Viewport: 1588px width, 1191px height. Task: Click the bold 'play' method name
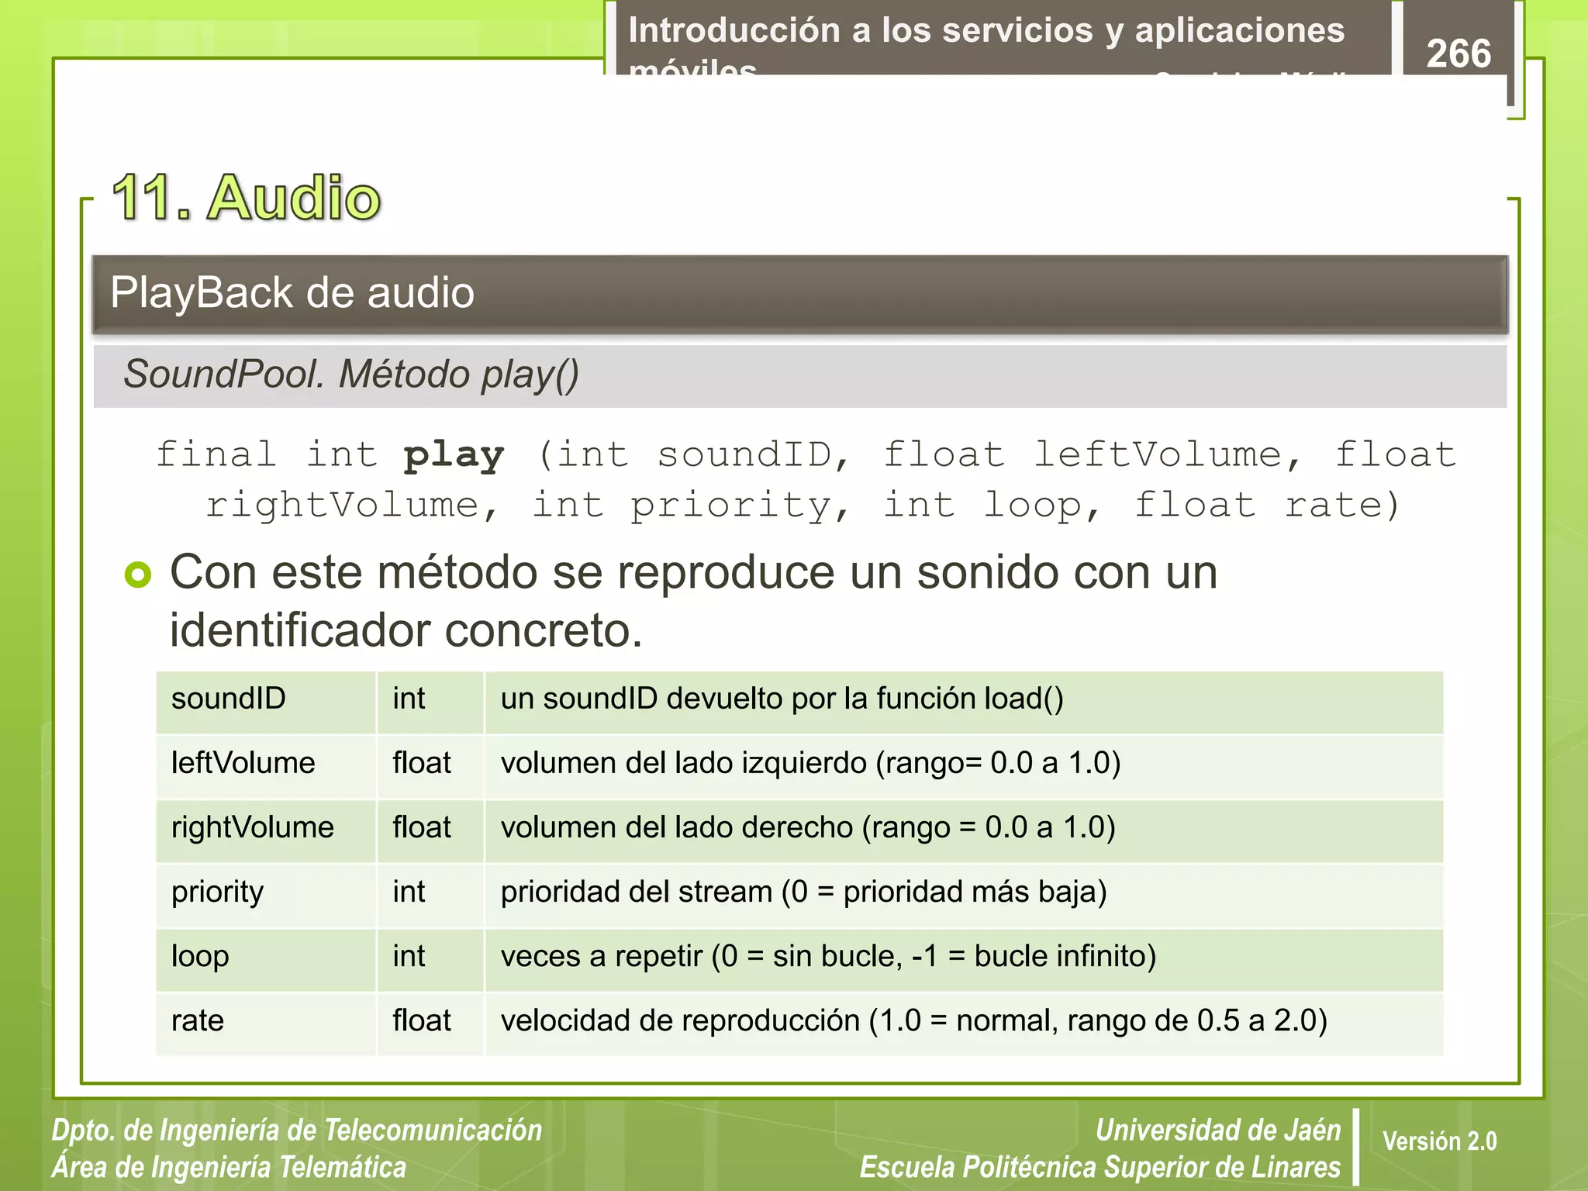point(454,455)
